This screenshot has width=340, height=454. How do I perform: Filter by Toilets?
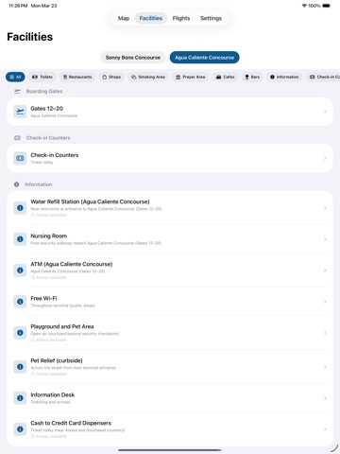point(42,77)
